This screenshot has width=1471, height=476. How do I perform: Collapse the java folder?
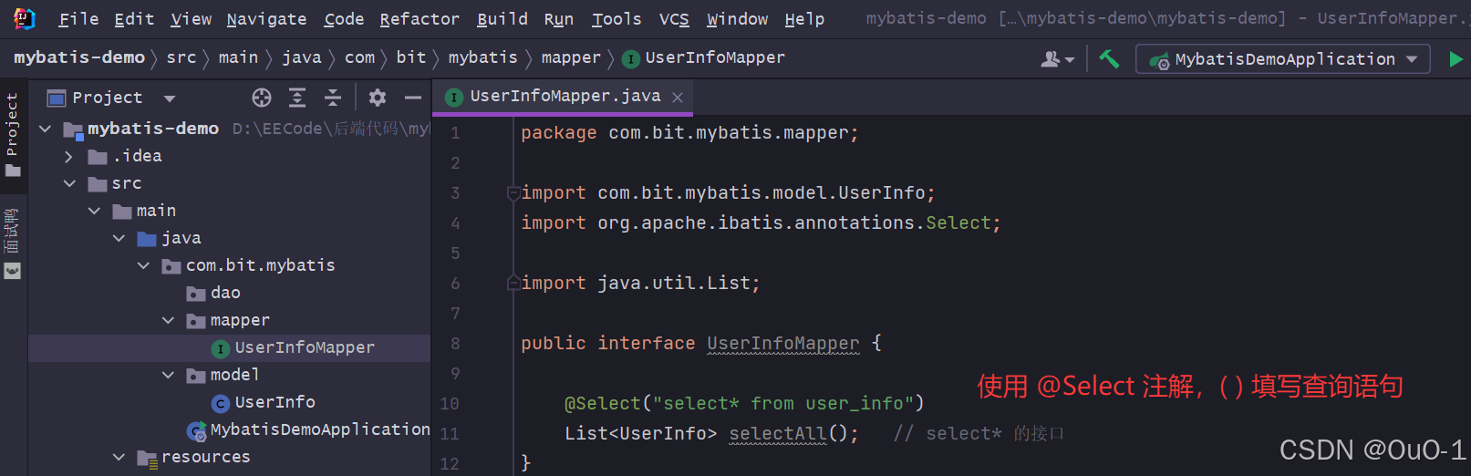point(119,238)
